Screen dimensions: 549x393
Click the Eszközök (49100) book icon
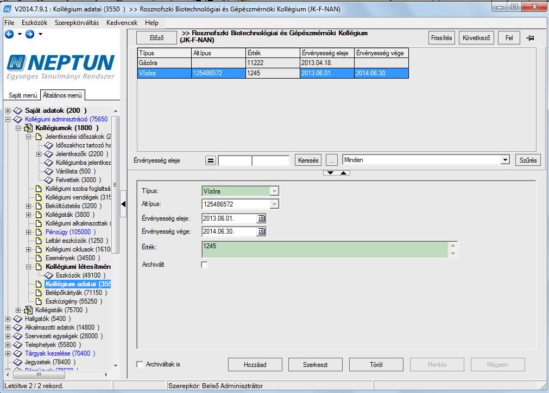(x=49, y=275)
